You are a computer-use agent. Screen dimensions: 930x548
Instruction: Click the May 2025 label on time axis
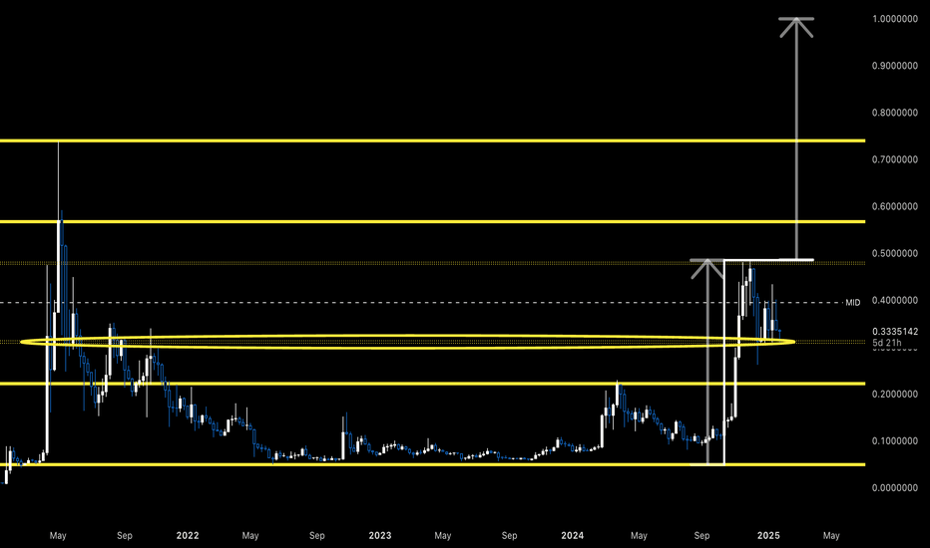point(831,536)
